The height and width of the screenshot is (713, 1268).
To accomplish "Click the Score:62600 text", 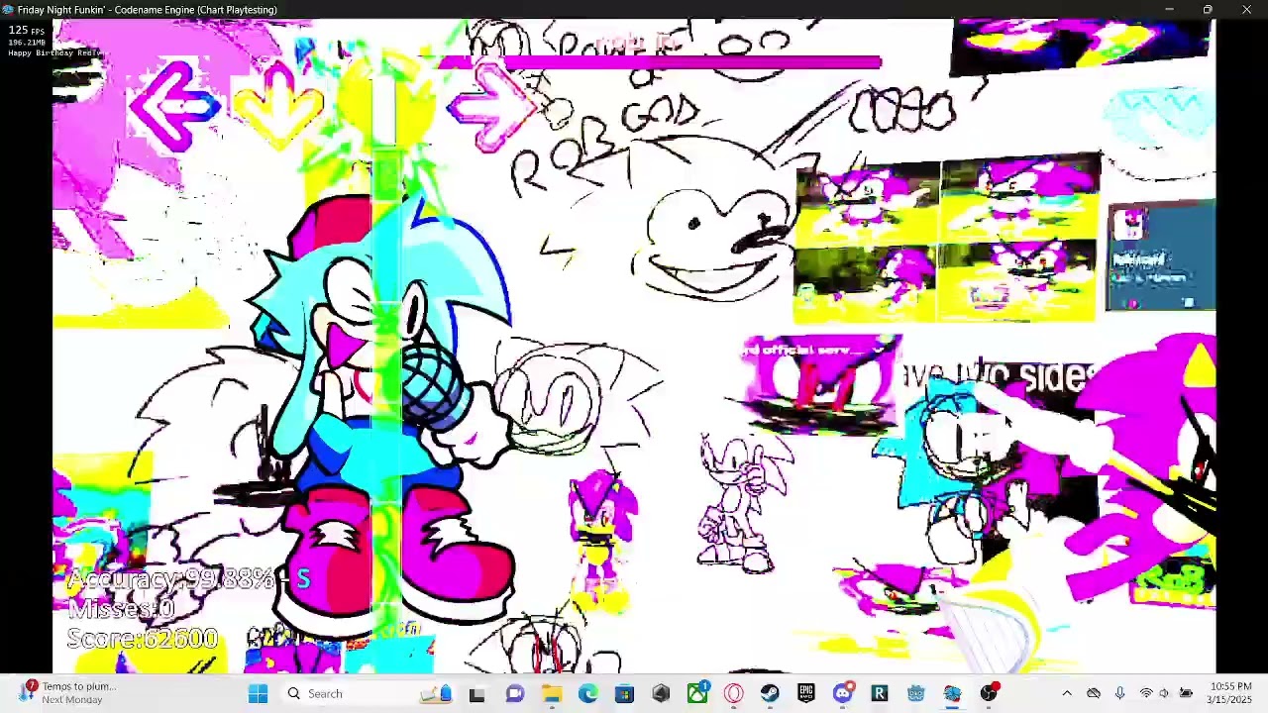I will click(143, 638).
